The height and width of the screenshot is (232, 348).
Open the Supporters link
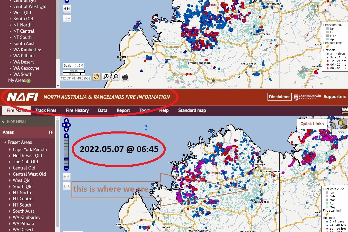point(335,97)
